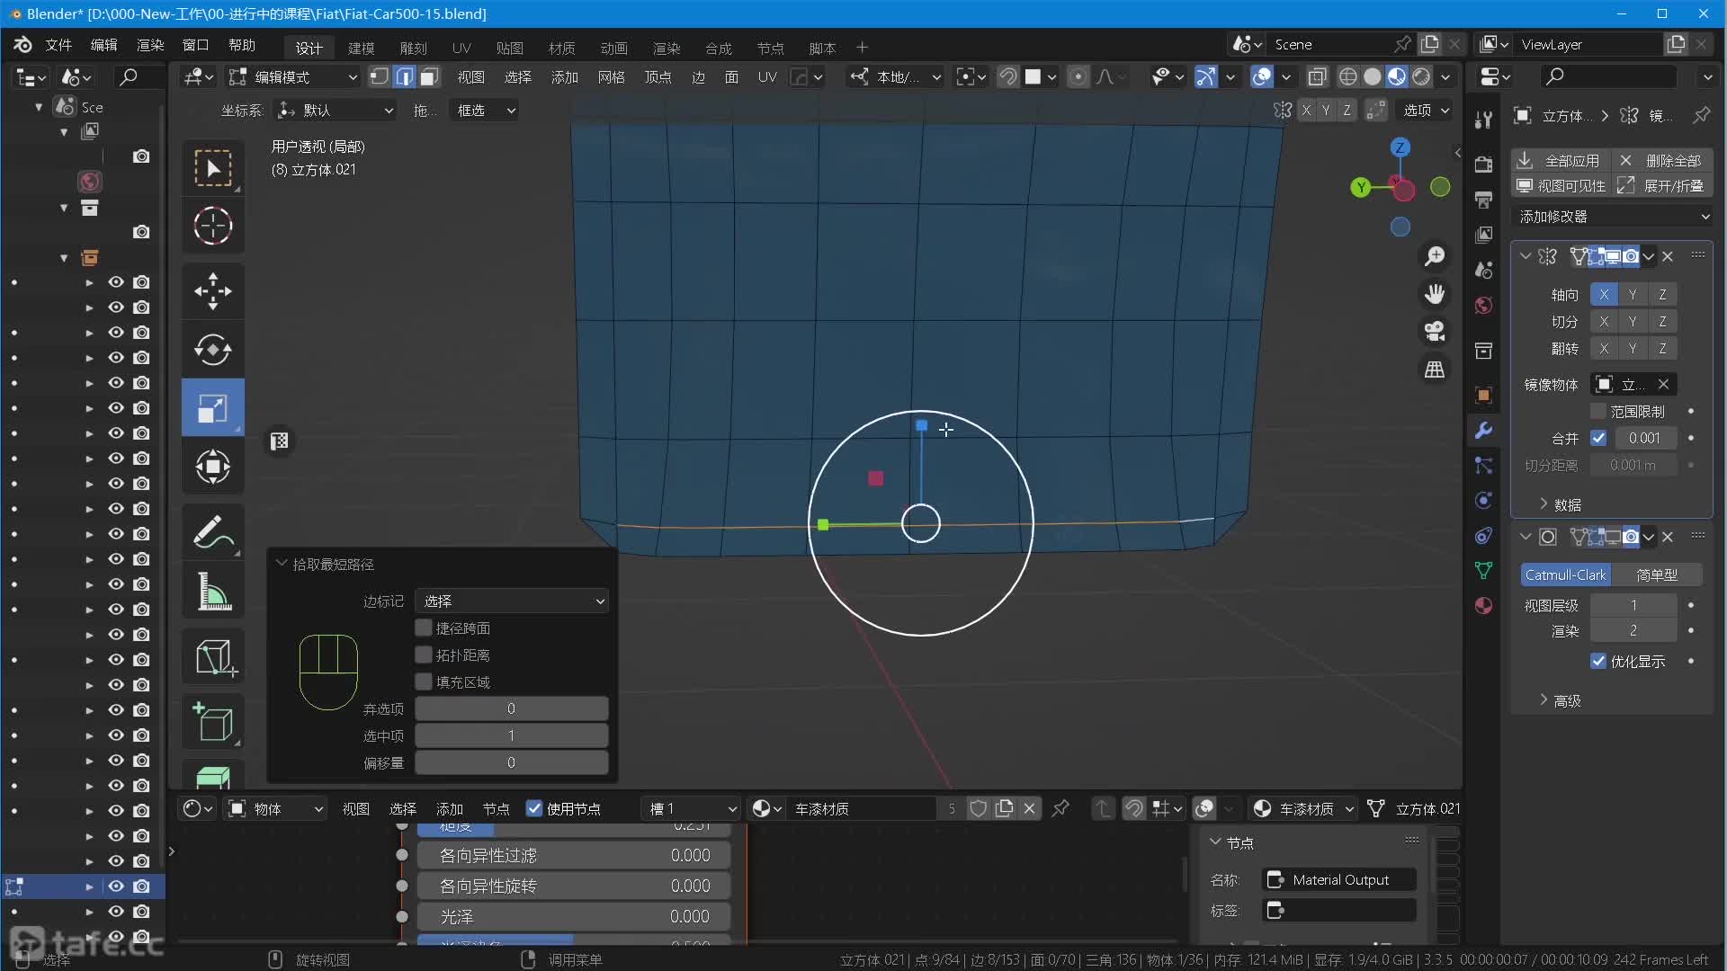The image size is (1727, 971).
Task: Toggle mirror 轴向 X button
Action: (x=1604, y=294)
